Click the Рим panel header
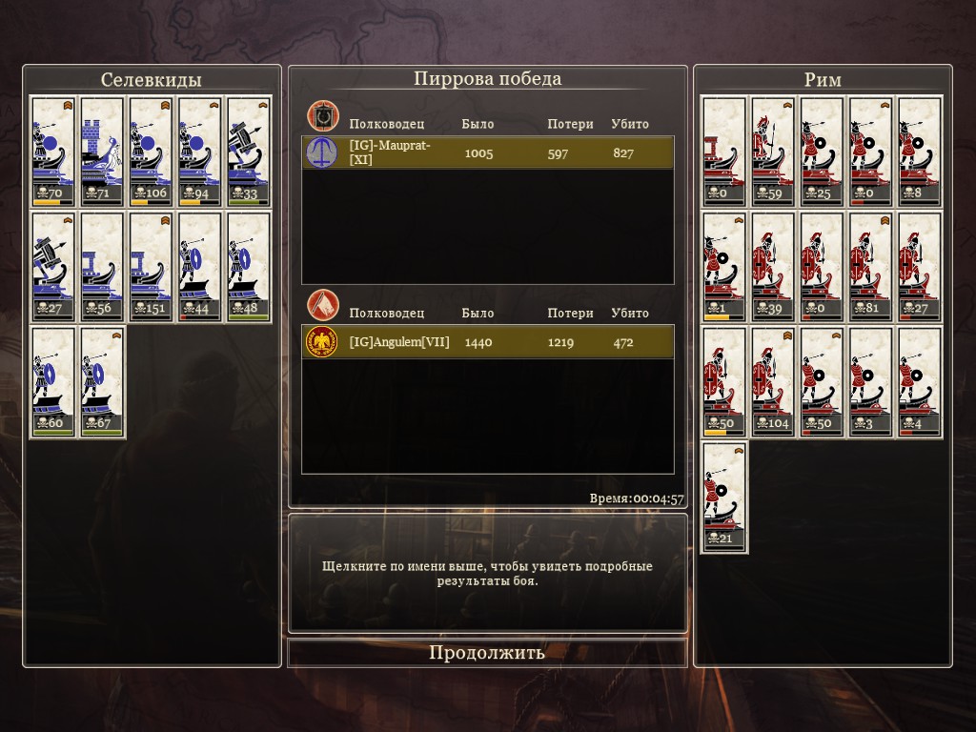The image size is (976, 732). [823, 80]
